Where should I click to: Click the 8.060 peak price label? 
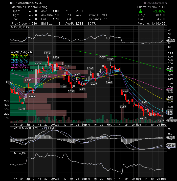click(x=47, y=53)
